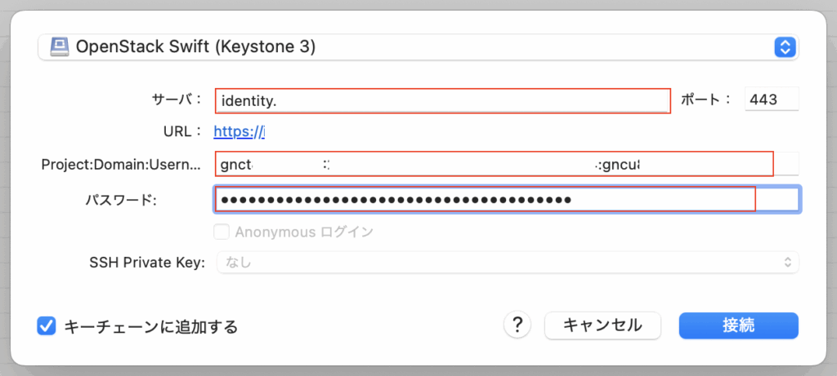The width and height of the screenshot is (837, 376).
Task: Open the SSH Private Key dropdown
Action: [x=507, y=262]
